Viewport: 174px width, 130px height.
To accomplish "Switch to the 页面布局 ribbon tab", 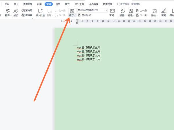I will tap(28, 4).
